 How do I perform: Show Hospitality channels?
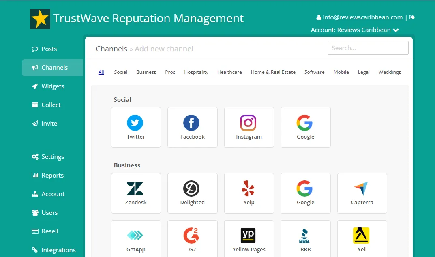(x=196, y=72)
